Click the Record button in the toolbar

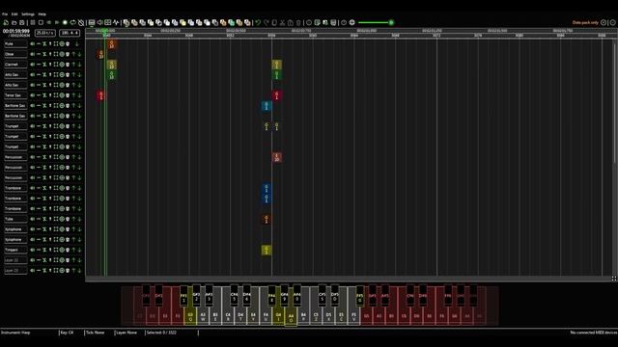[65, 22]
